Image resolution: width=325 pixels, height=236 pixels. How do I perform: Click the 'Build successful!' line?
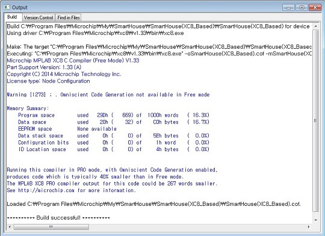pyautogui.click(x=58, y=218)
